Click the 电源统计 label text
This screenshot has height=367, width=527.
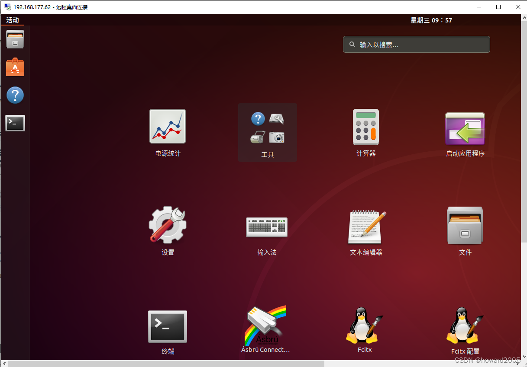pyautogui.click(x=168, y=153)
